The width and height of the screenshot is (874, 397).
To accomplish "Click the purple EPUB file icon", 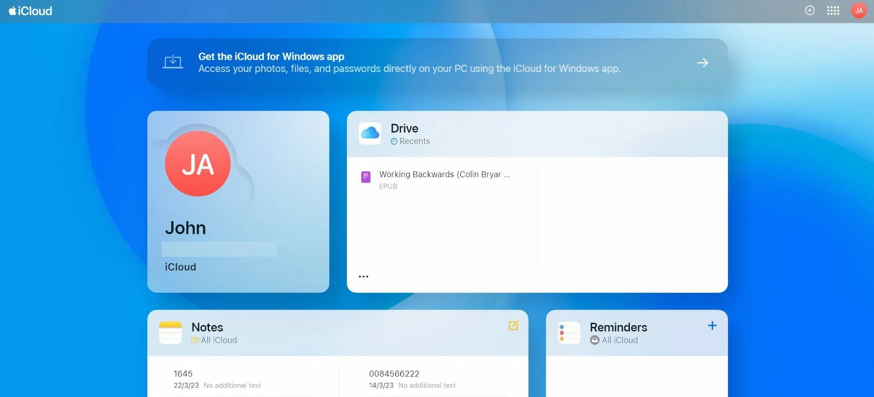I will pyautogui.click(x=366, y=177).
